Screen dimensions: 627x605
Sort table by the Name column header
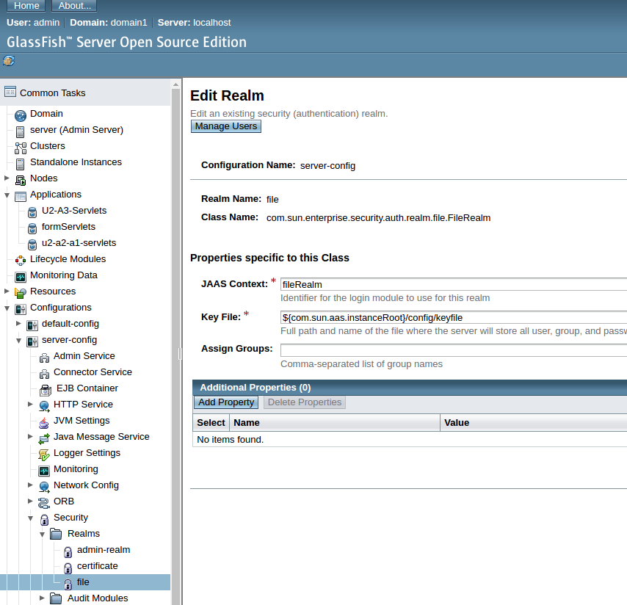[x=247, y=423]
